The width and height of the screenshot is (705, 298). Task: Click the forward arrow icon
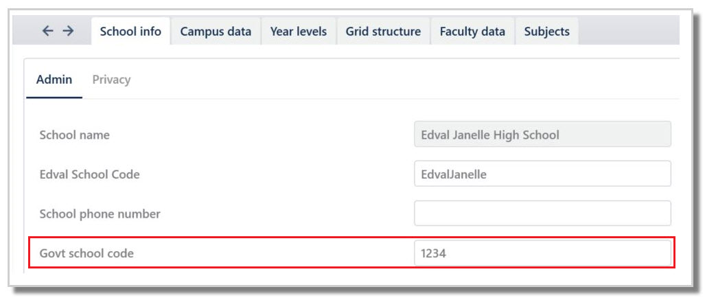(x=68, y=31)
